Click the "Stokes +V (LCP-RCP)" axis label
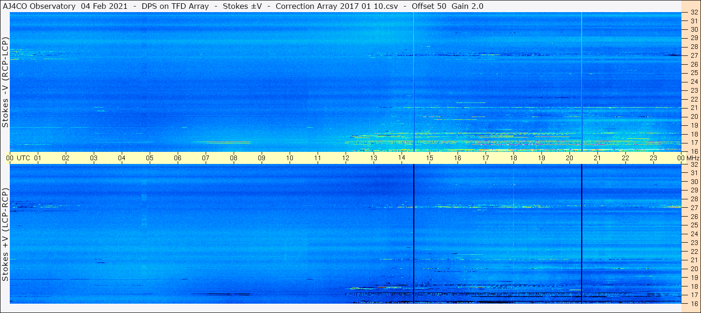 5,235
